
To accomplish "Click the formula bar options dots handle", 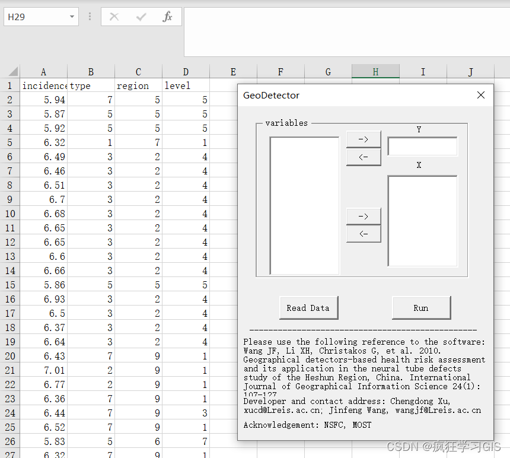I will click(90, 17).
